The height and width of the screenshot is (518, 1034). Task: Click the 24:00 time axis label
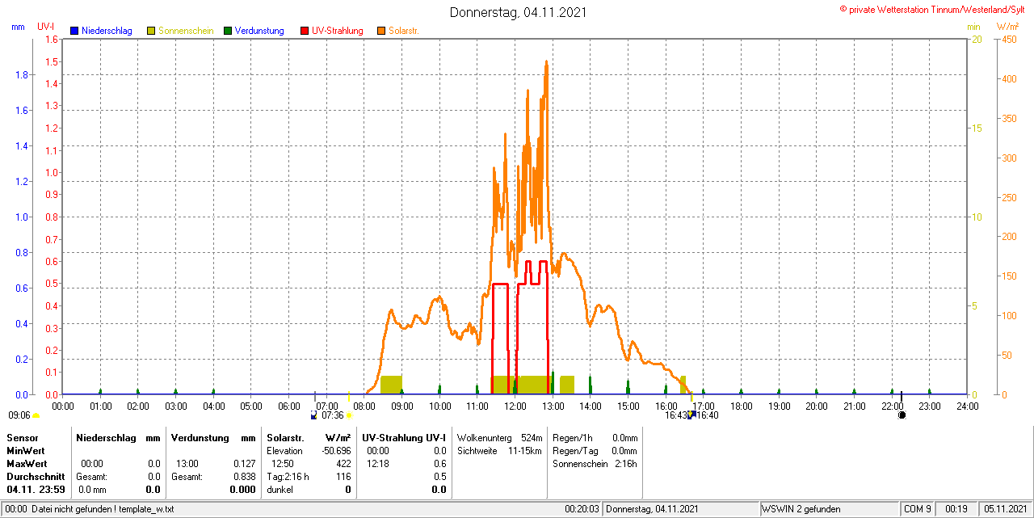coord(967,406)
